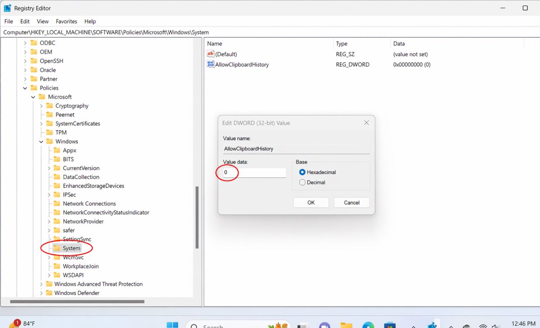Select the safer key in tree
540x328 pixels.
[68, 230]
